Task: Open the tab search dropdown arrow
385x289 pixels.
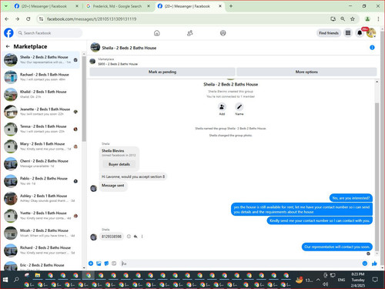Action: 6,6
